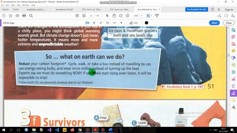Show hidden system tray icons chevron
Screen dimensions: 237x133
tap(211, 130)
